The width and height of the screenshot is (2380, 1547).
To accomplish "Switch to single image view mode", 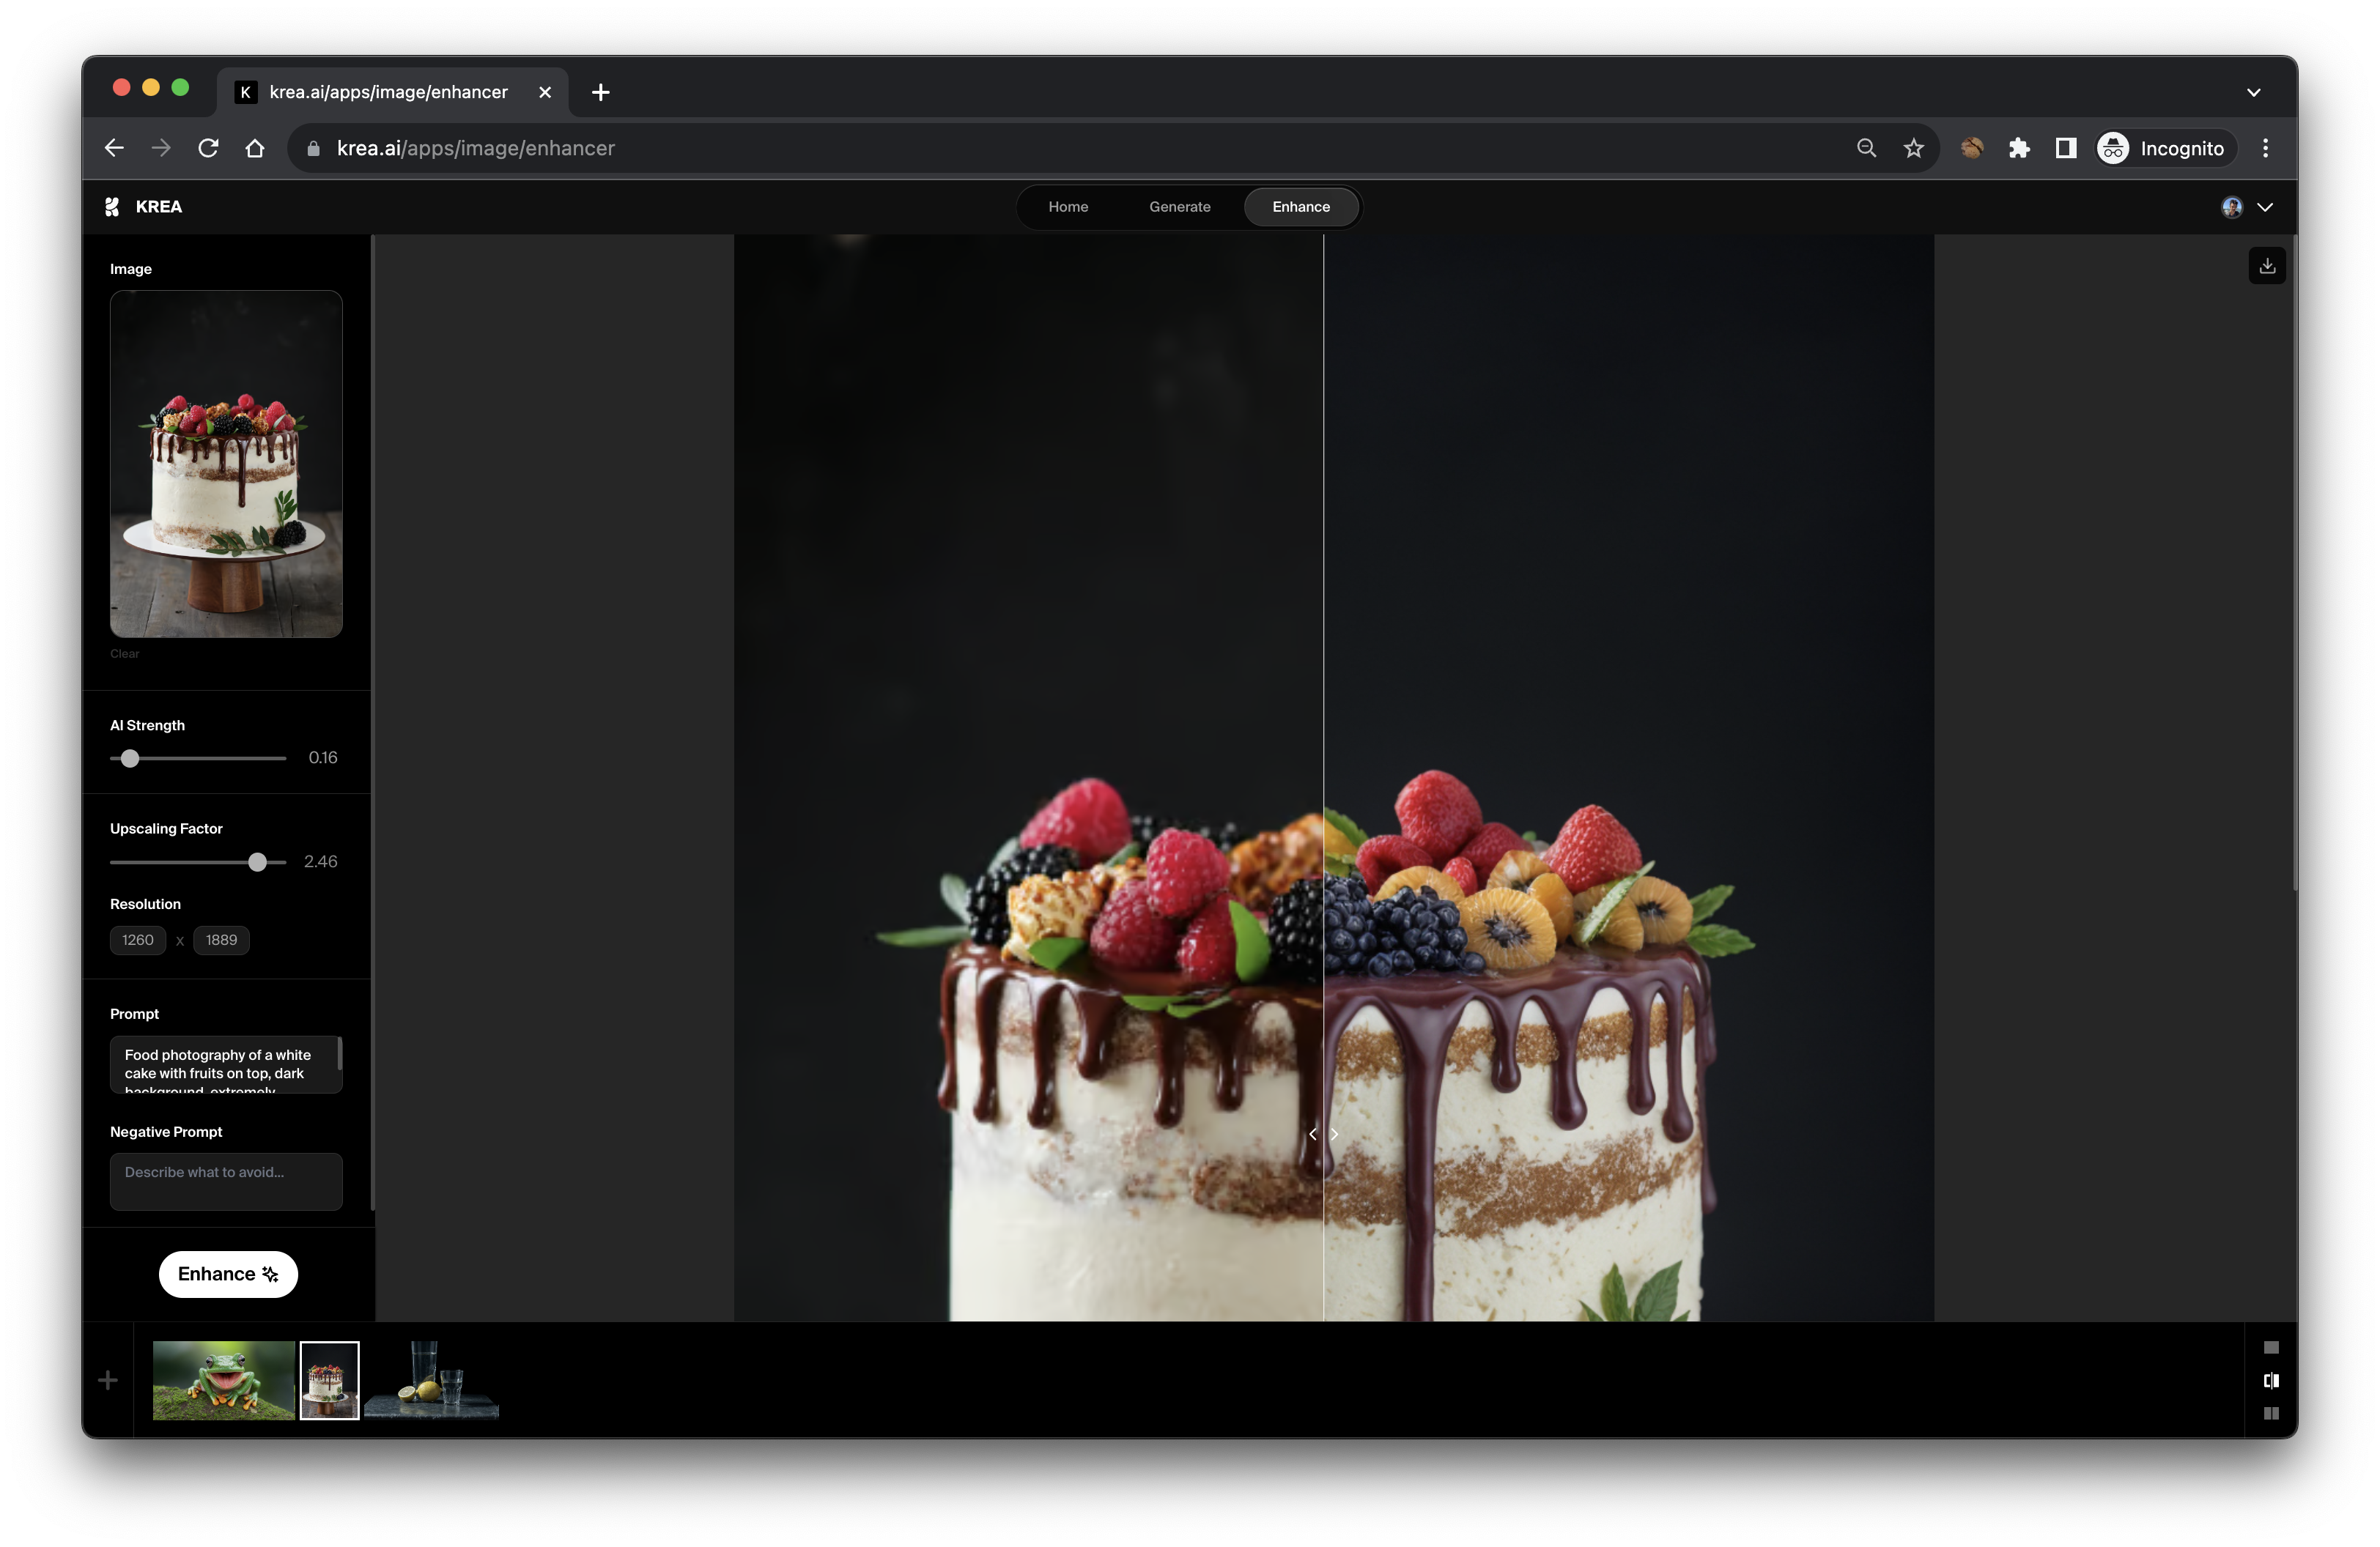I will pos(2270,1347).
